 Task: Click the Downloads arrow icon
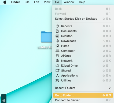click(x=57, y=41)
